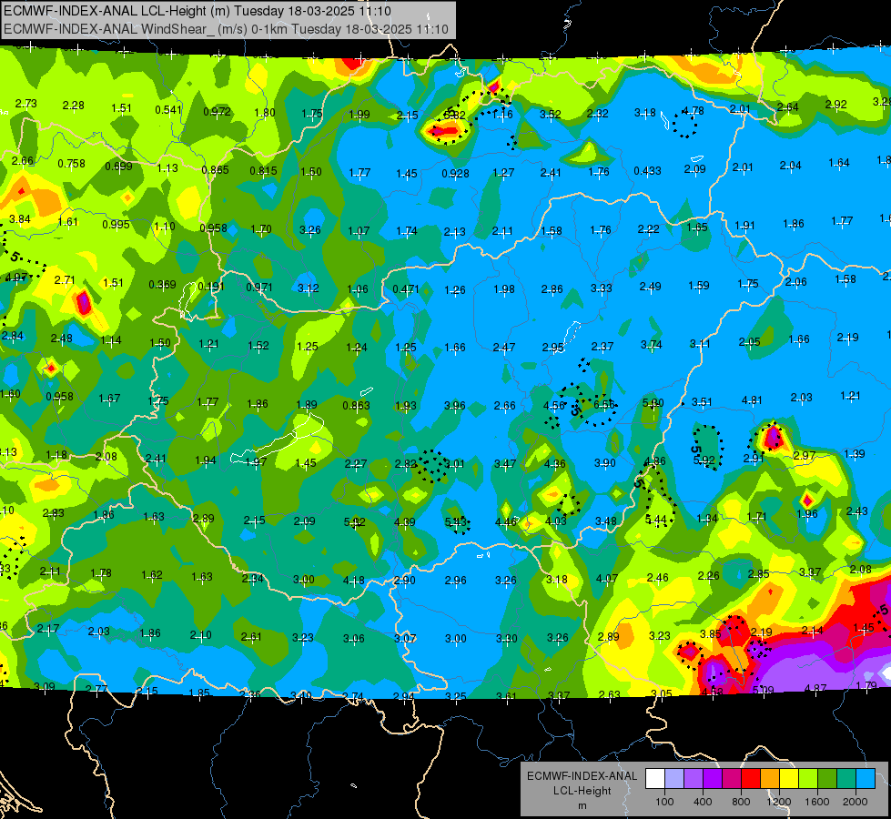Screen dimensions: 891x819
Task: Click the red legend color swatch
Action: pyautogui.click(x=751, y=779)
